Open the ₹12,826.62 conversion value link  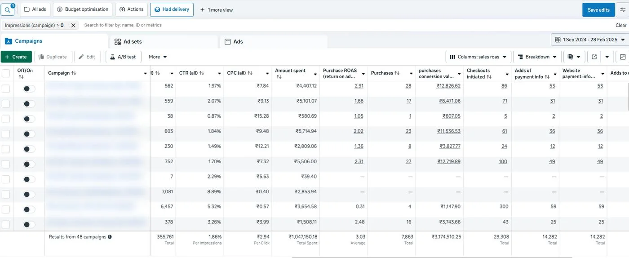point(448,86)
